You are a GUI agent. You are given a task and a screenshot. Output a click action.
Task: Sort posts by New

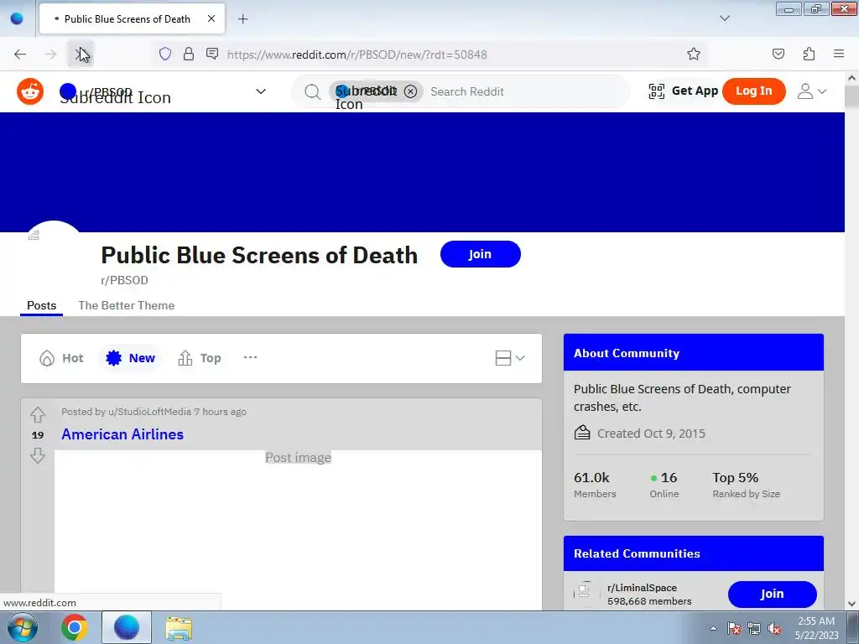pos(130,358)
